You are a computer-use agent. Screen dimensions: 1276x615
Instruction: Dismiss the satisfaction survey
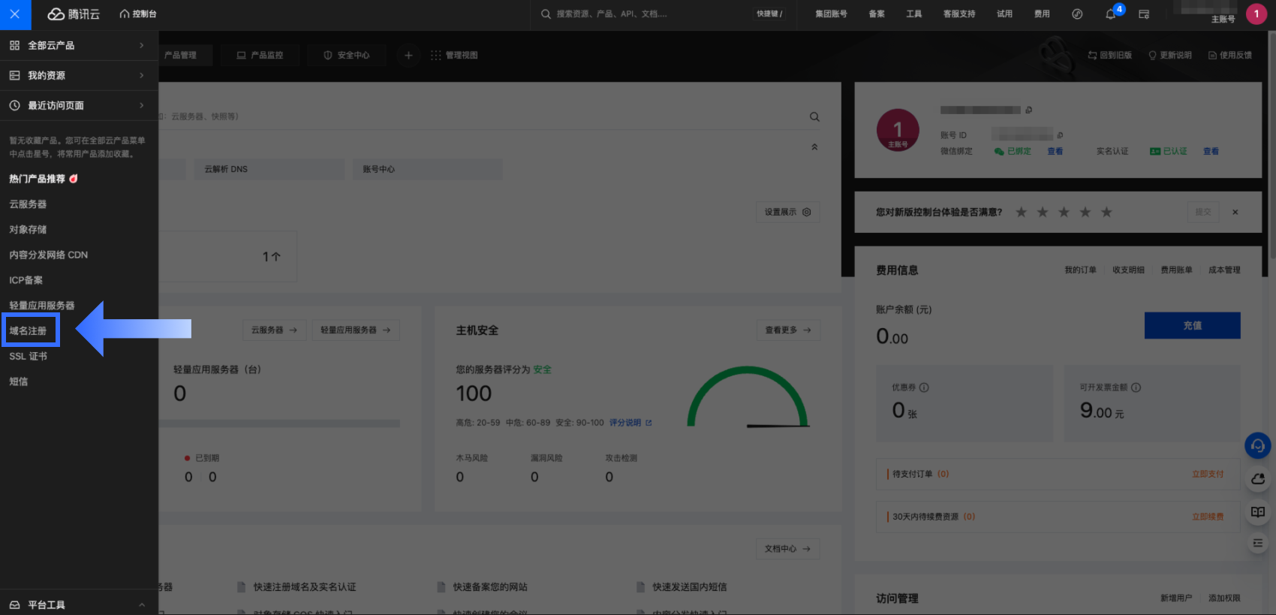1235,213
